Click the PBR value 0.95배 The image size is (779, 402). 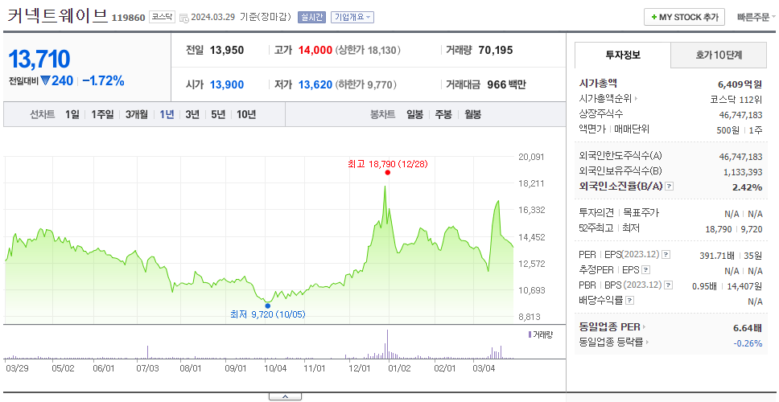coord(704,286)
